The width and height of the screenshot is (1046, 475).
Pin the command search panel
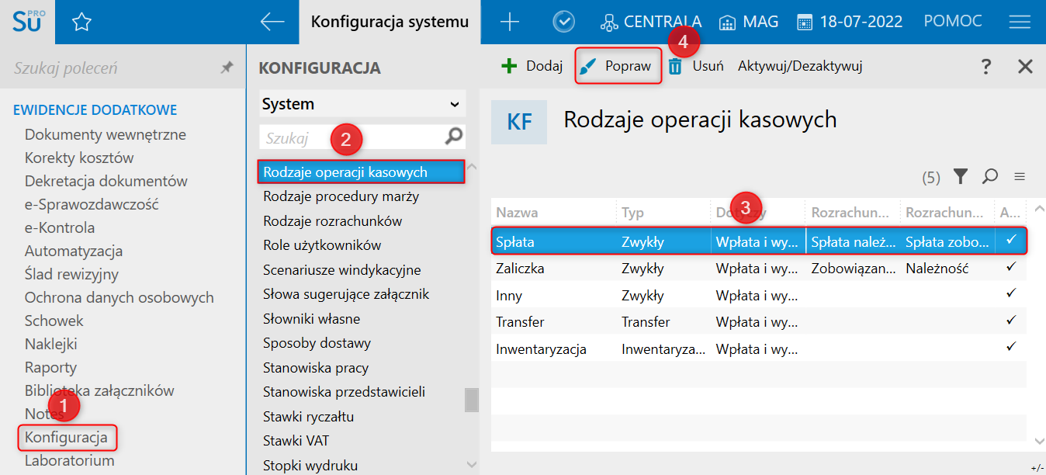point(227,68)
